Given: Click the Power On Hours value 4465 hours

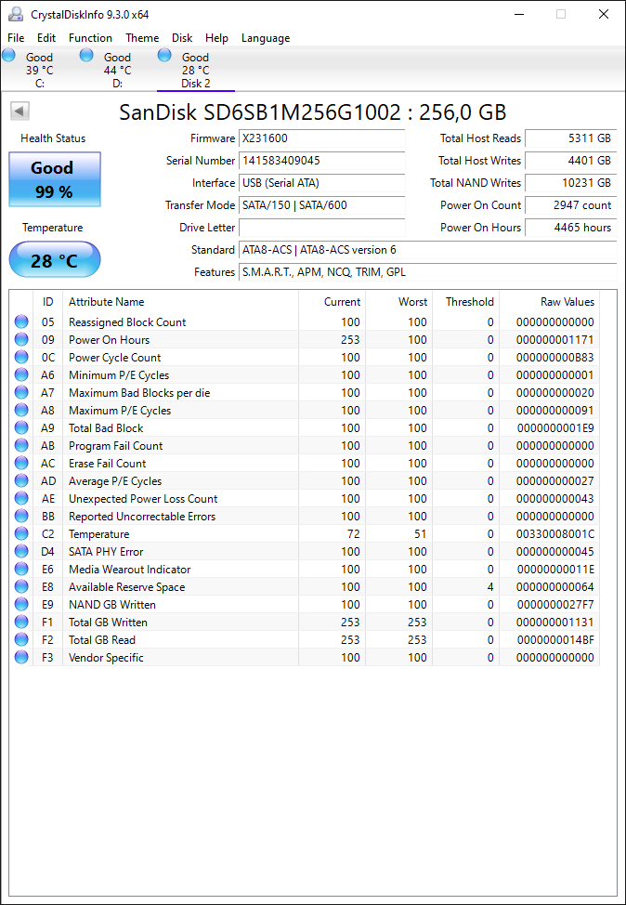Looking at the screenshot, I should tap(570, 228).
